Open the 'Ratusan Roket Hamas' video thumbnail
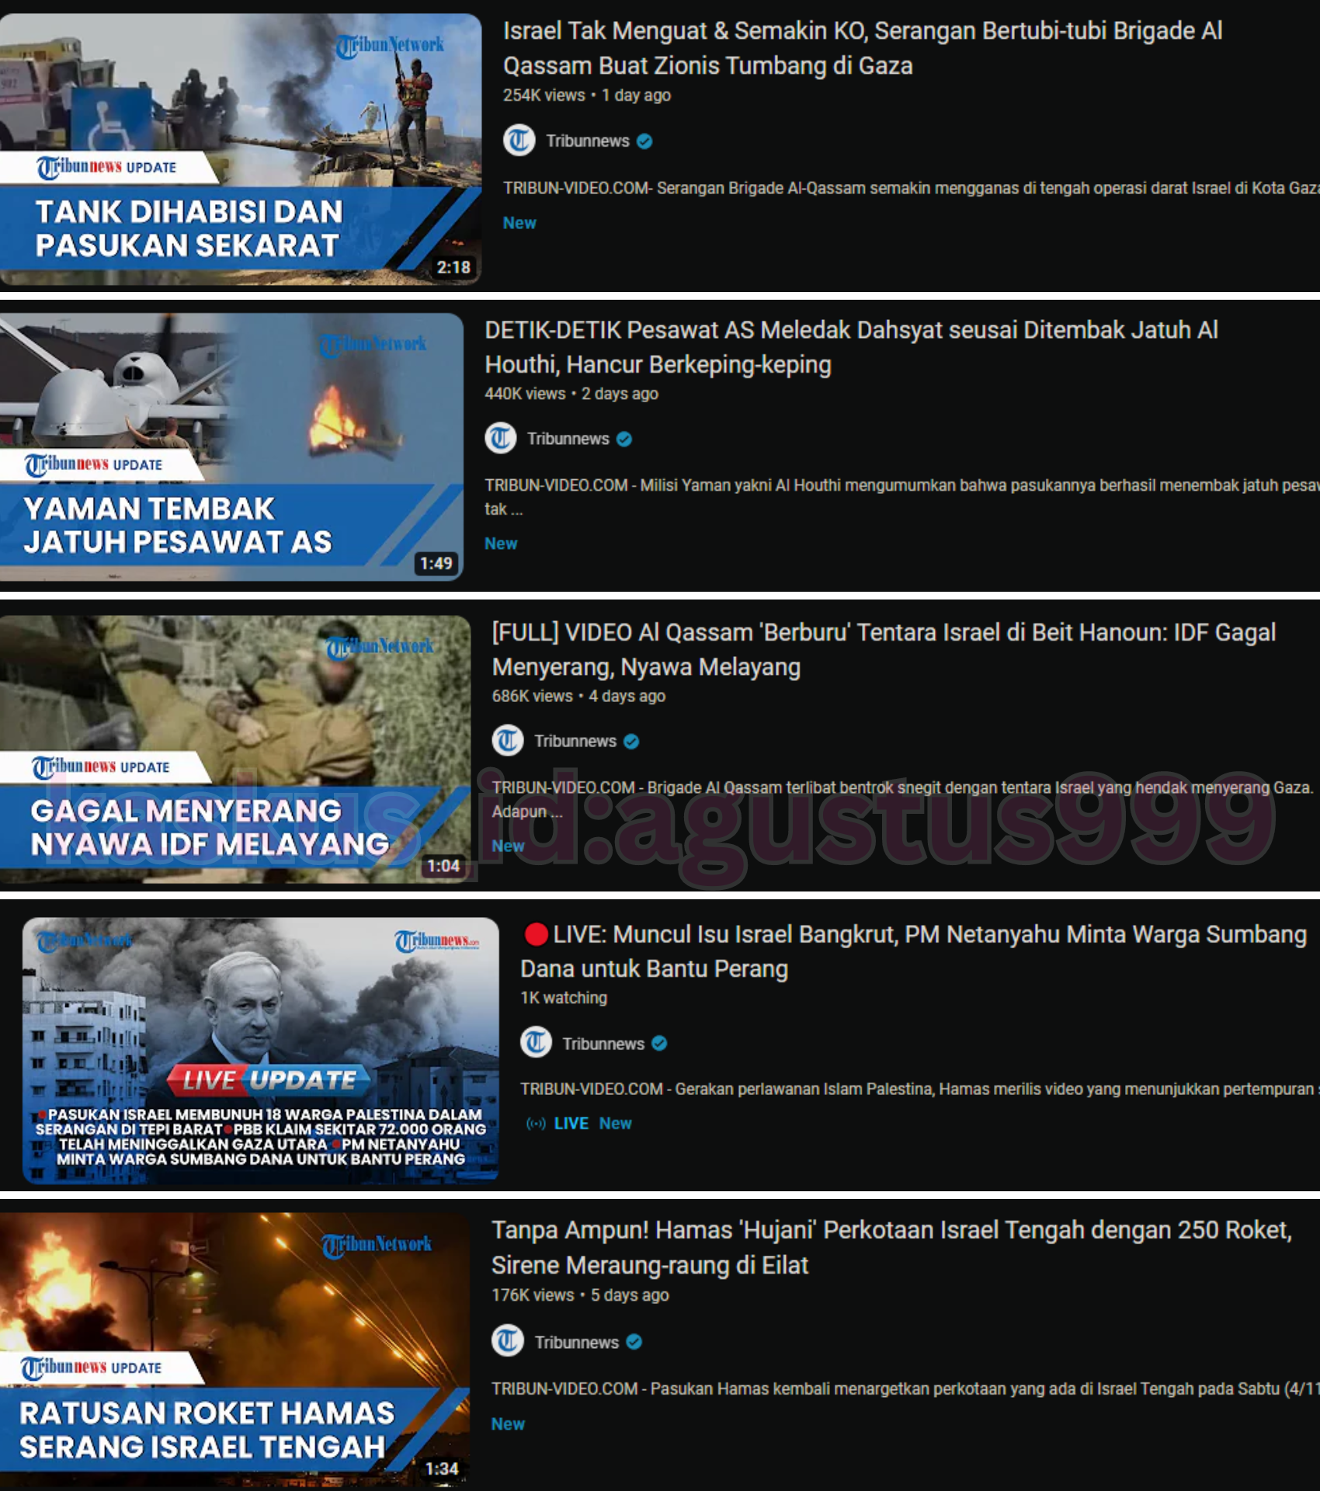 pos(235,1350)
